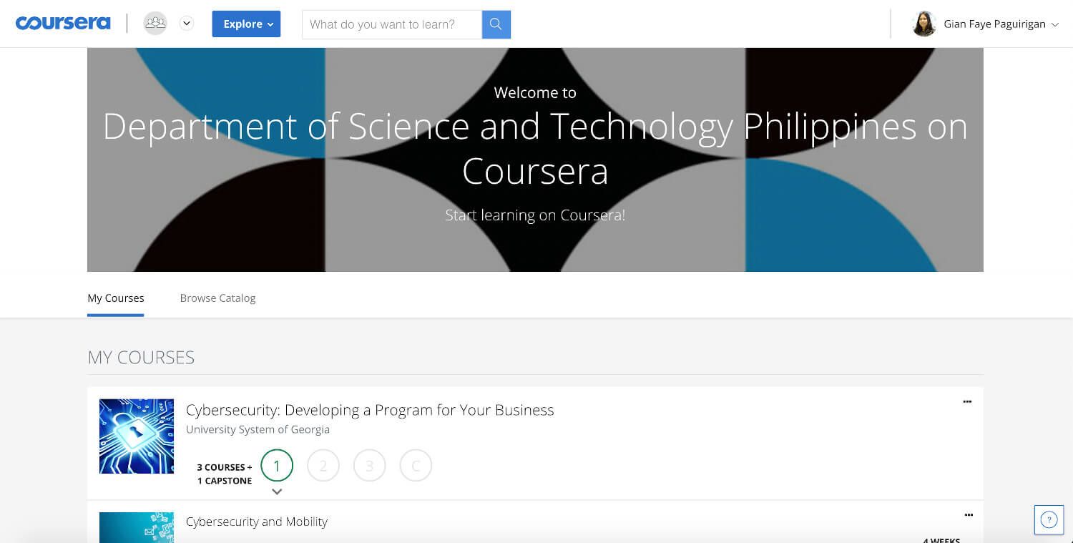Open Cybersecurity: Developing a Program course link
The width and height of the screenshot is (1073, 543).
tap(370, 410)
